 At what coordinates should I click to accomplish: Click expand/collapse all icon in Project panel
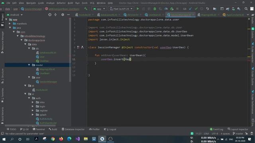[x=55, y=15]
